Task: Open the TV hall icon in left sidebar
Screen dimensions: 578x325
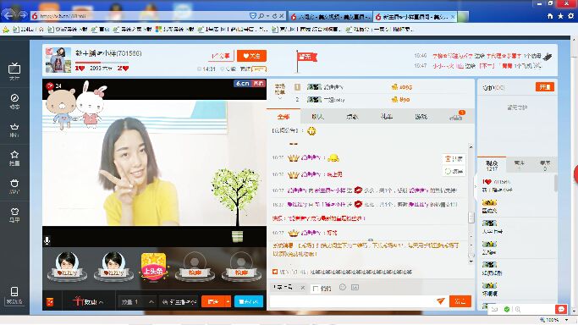Action: [14, 69]
